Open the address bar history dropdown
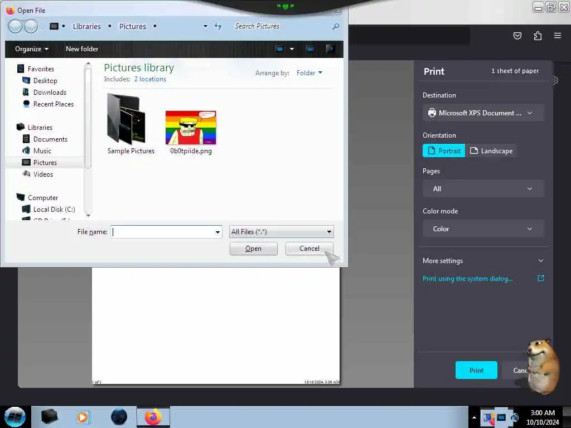 205,26
